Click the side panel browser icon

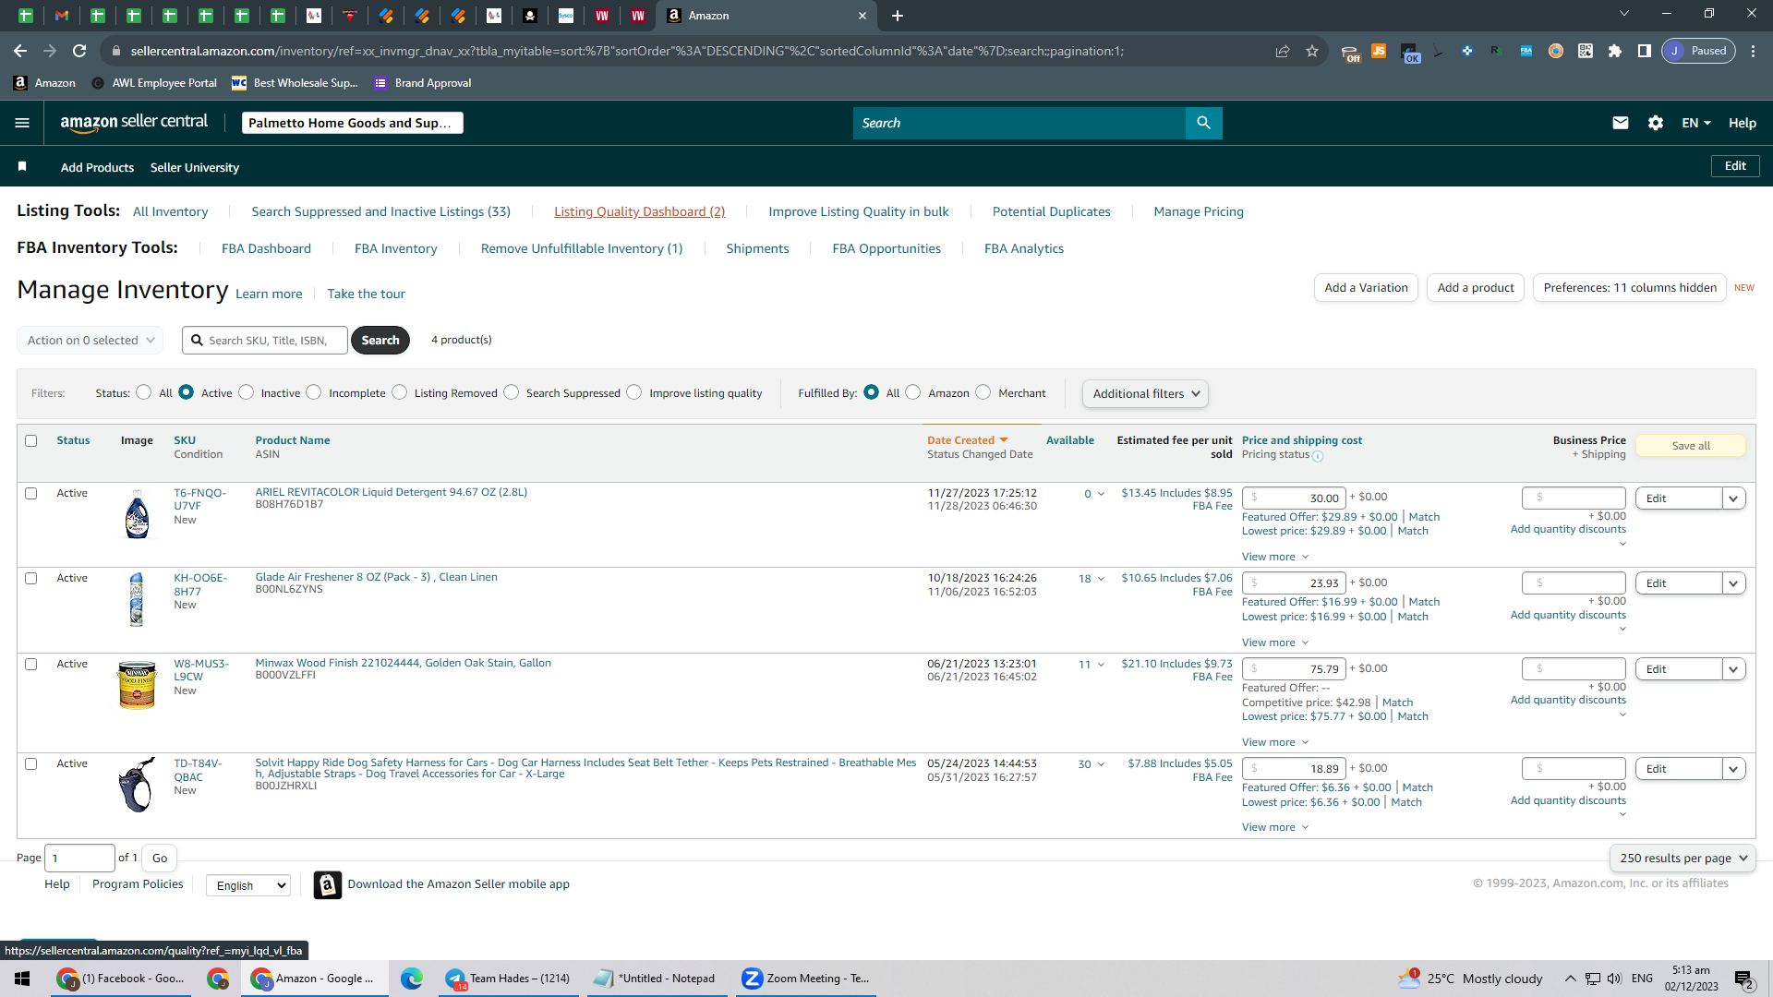point(1645,51)
